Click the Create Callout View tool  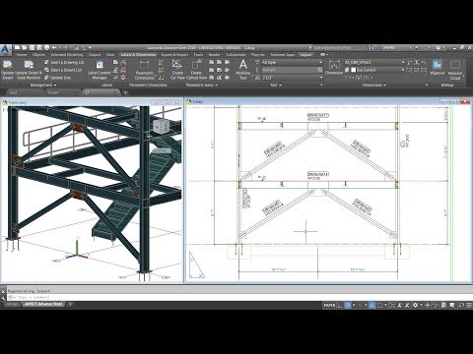pyautogui.click(x=196, y=70)
